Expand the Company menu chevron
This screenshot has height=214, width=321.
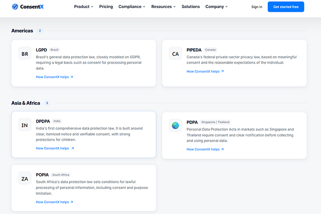pyautogui.click(x=226, y=7)
